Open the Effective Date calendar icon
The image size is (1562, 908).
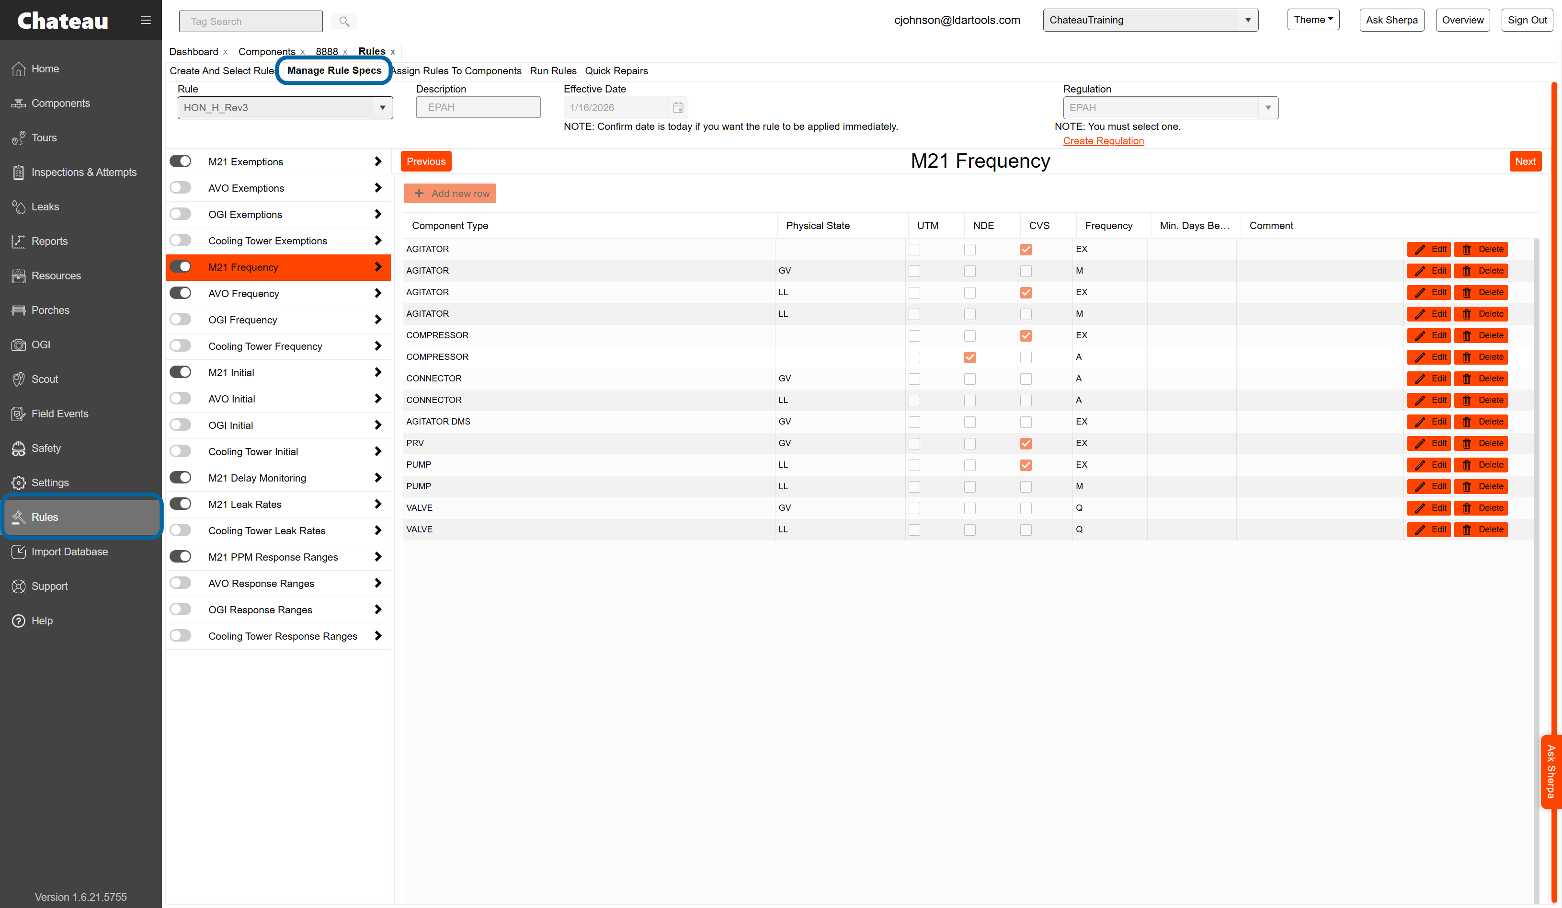678,107
